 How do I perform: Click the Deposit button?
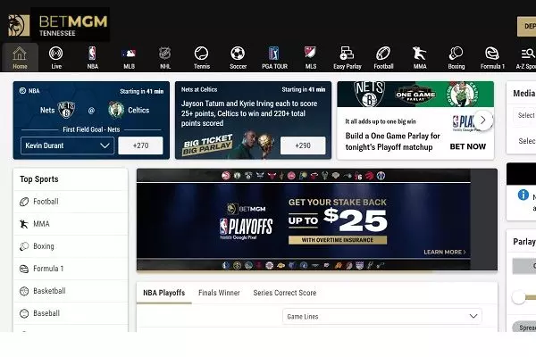(526, 26)
